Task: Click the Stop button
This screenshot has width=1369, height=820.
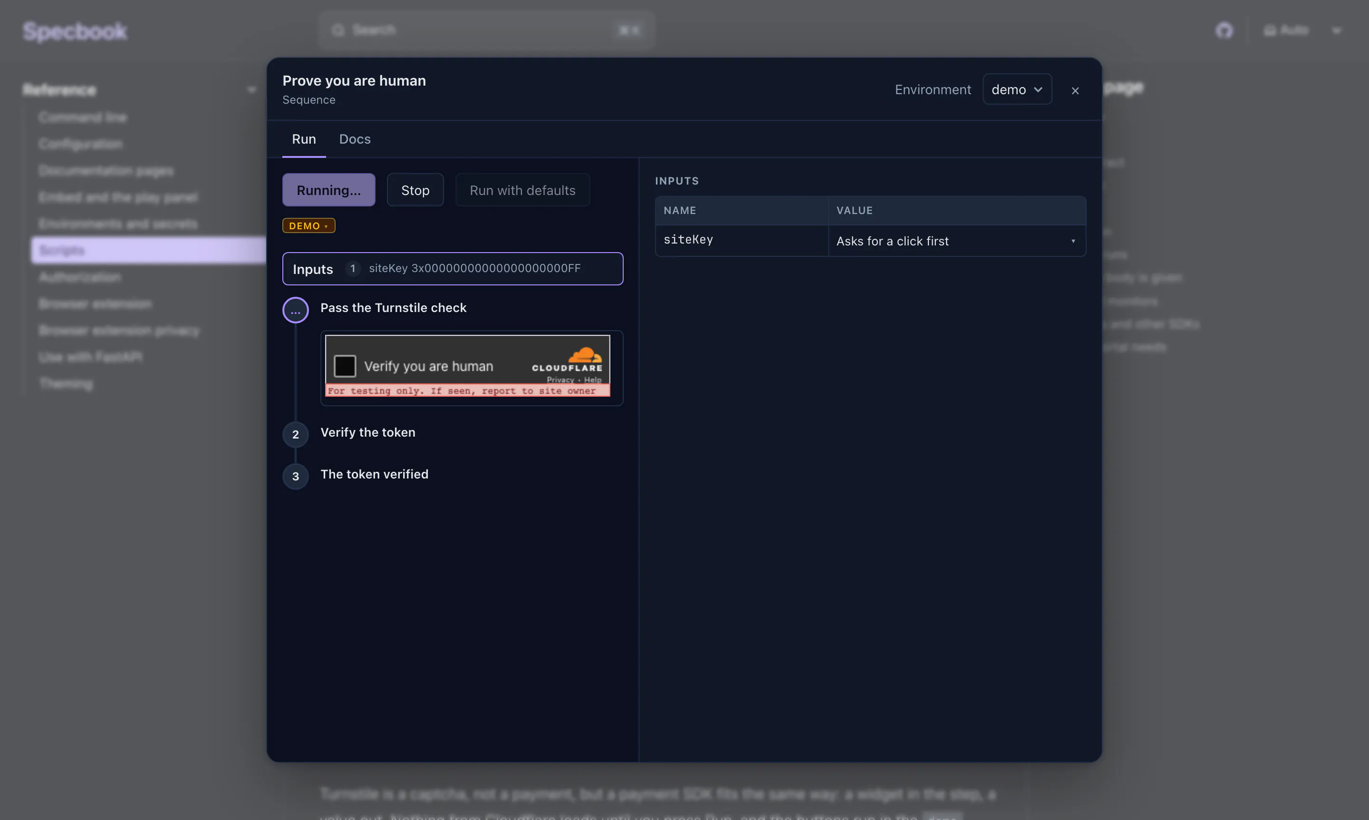Action: pyautogui.click(x=415, y=190)
